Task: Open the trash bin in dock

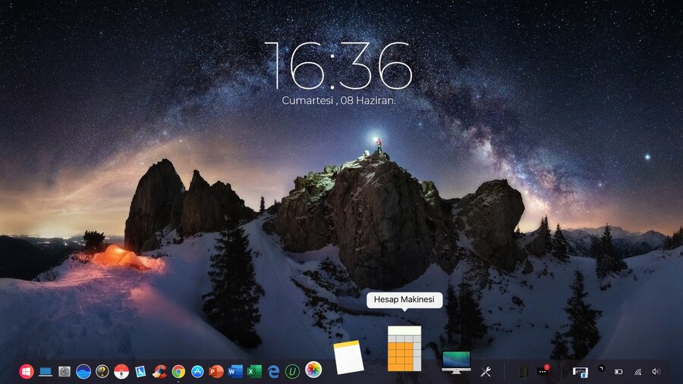Action: point(523,371)
